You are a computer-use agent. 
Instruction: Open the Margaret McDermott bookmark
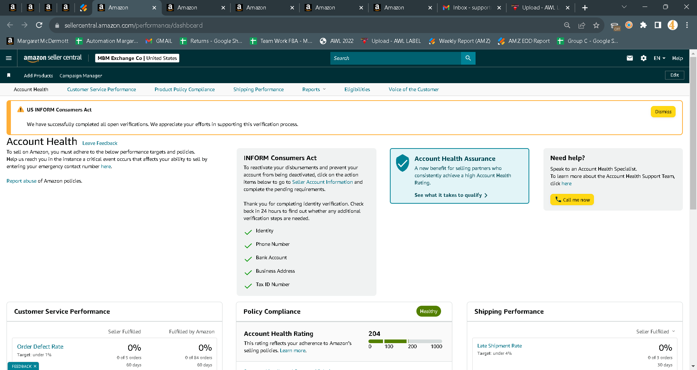pos(38,41)
